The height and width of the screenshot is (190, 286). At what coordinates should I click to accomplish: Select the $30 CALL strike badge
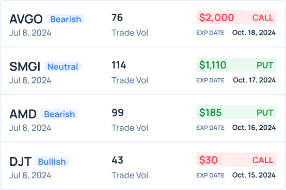[236, 160]
